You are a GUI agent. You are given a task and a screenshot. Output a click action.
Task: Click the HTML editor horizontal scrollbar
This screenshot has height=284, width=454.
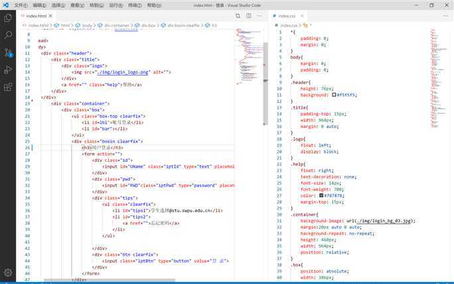110,280
